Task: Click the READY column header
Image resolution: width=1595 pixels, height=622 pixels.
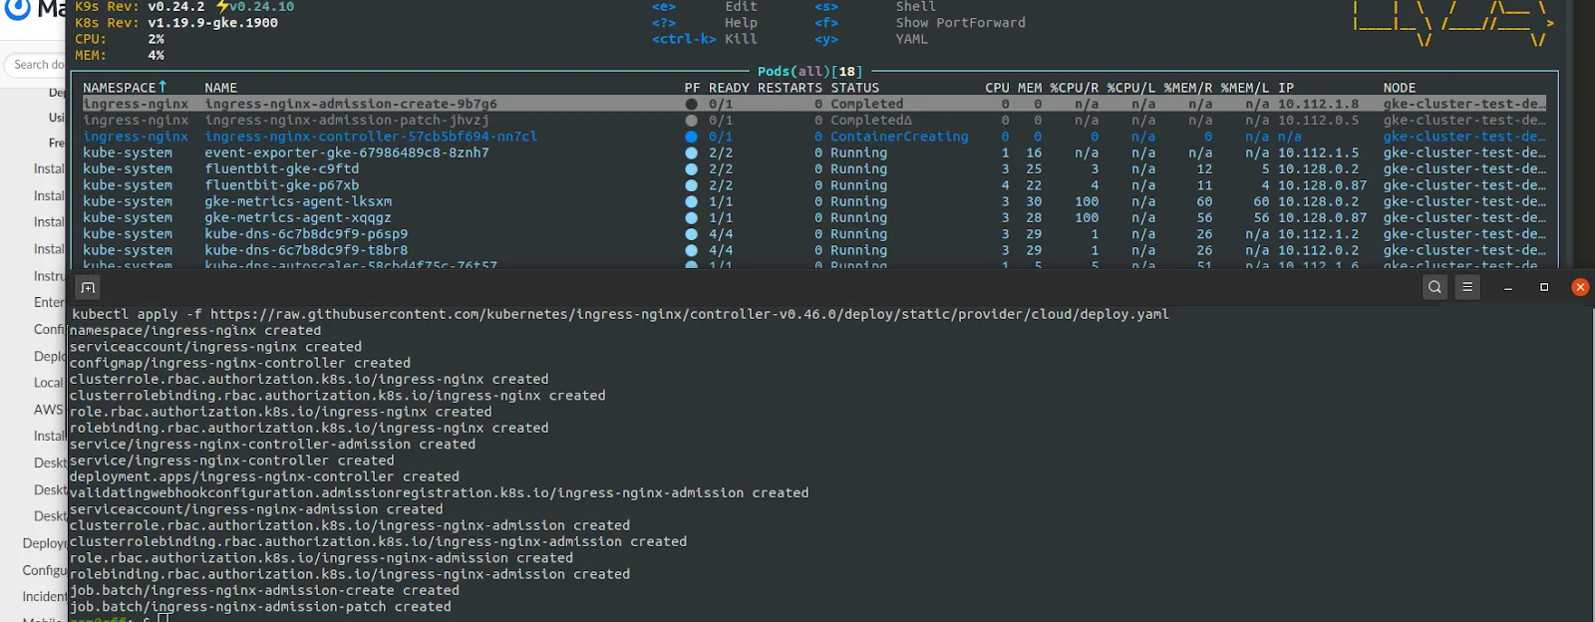Action: [x=729, y=88]
